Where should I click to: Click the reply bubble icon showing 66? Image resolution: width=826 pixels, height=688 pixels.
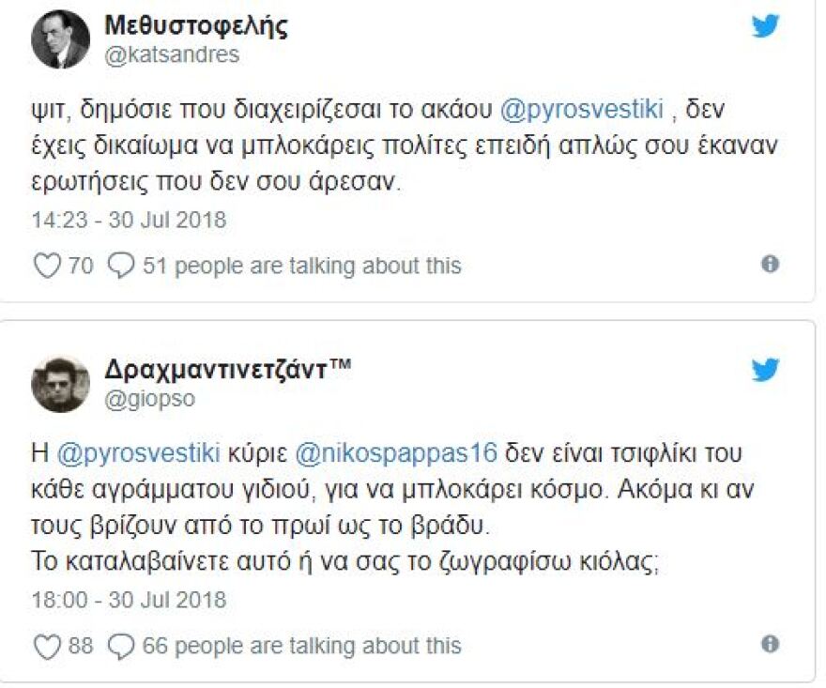pyautogui.click(x=120, y=646)
